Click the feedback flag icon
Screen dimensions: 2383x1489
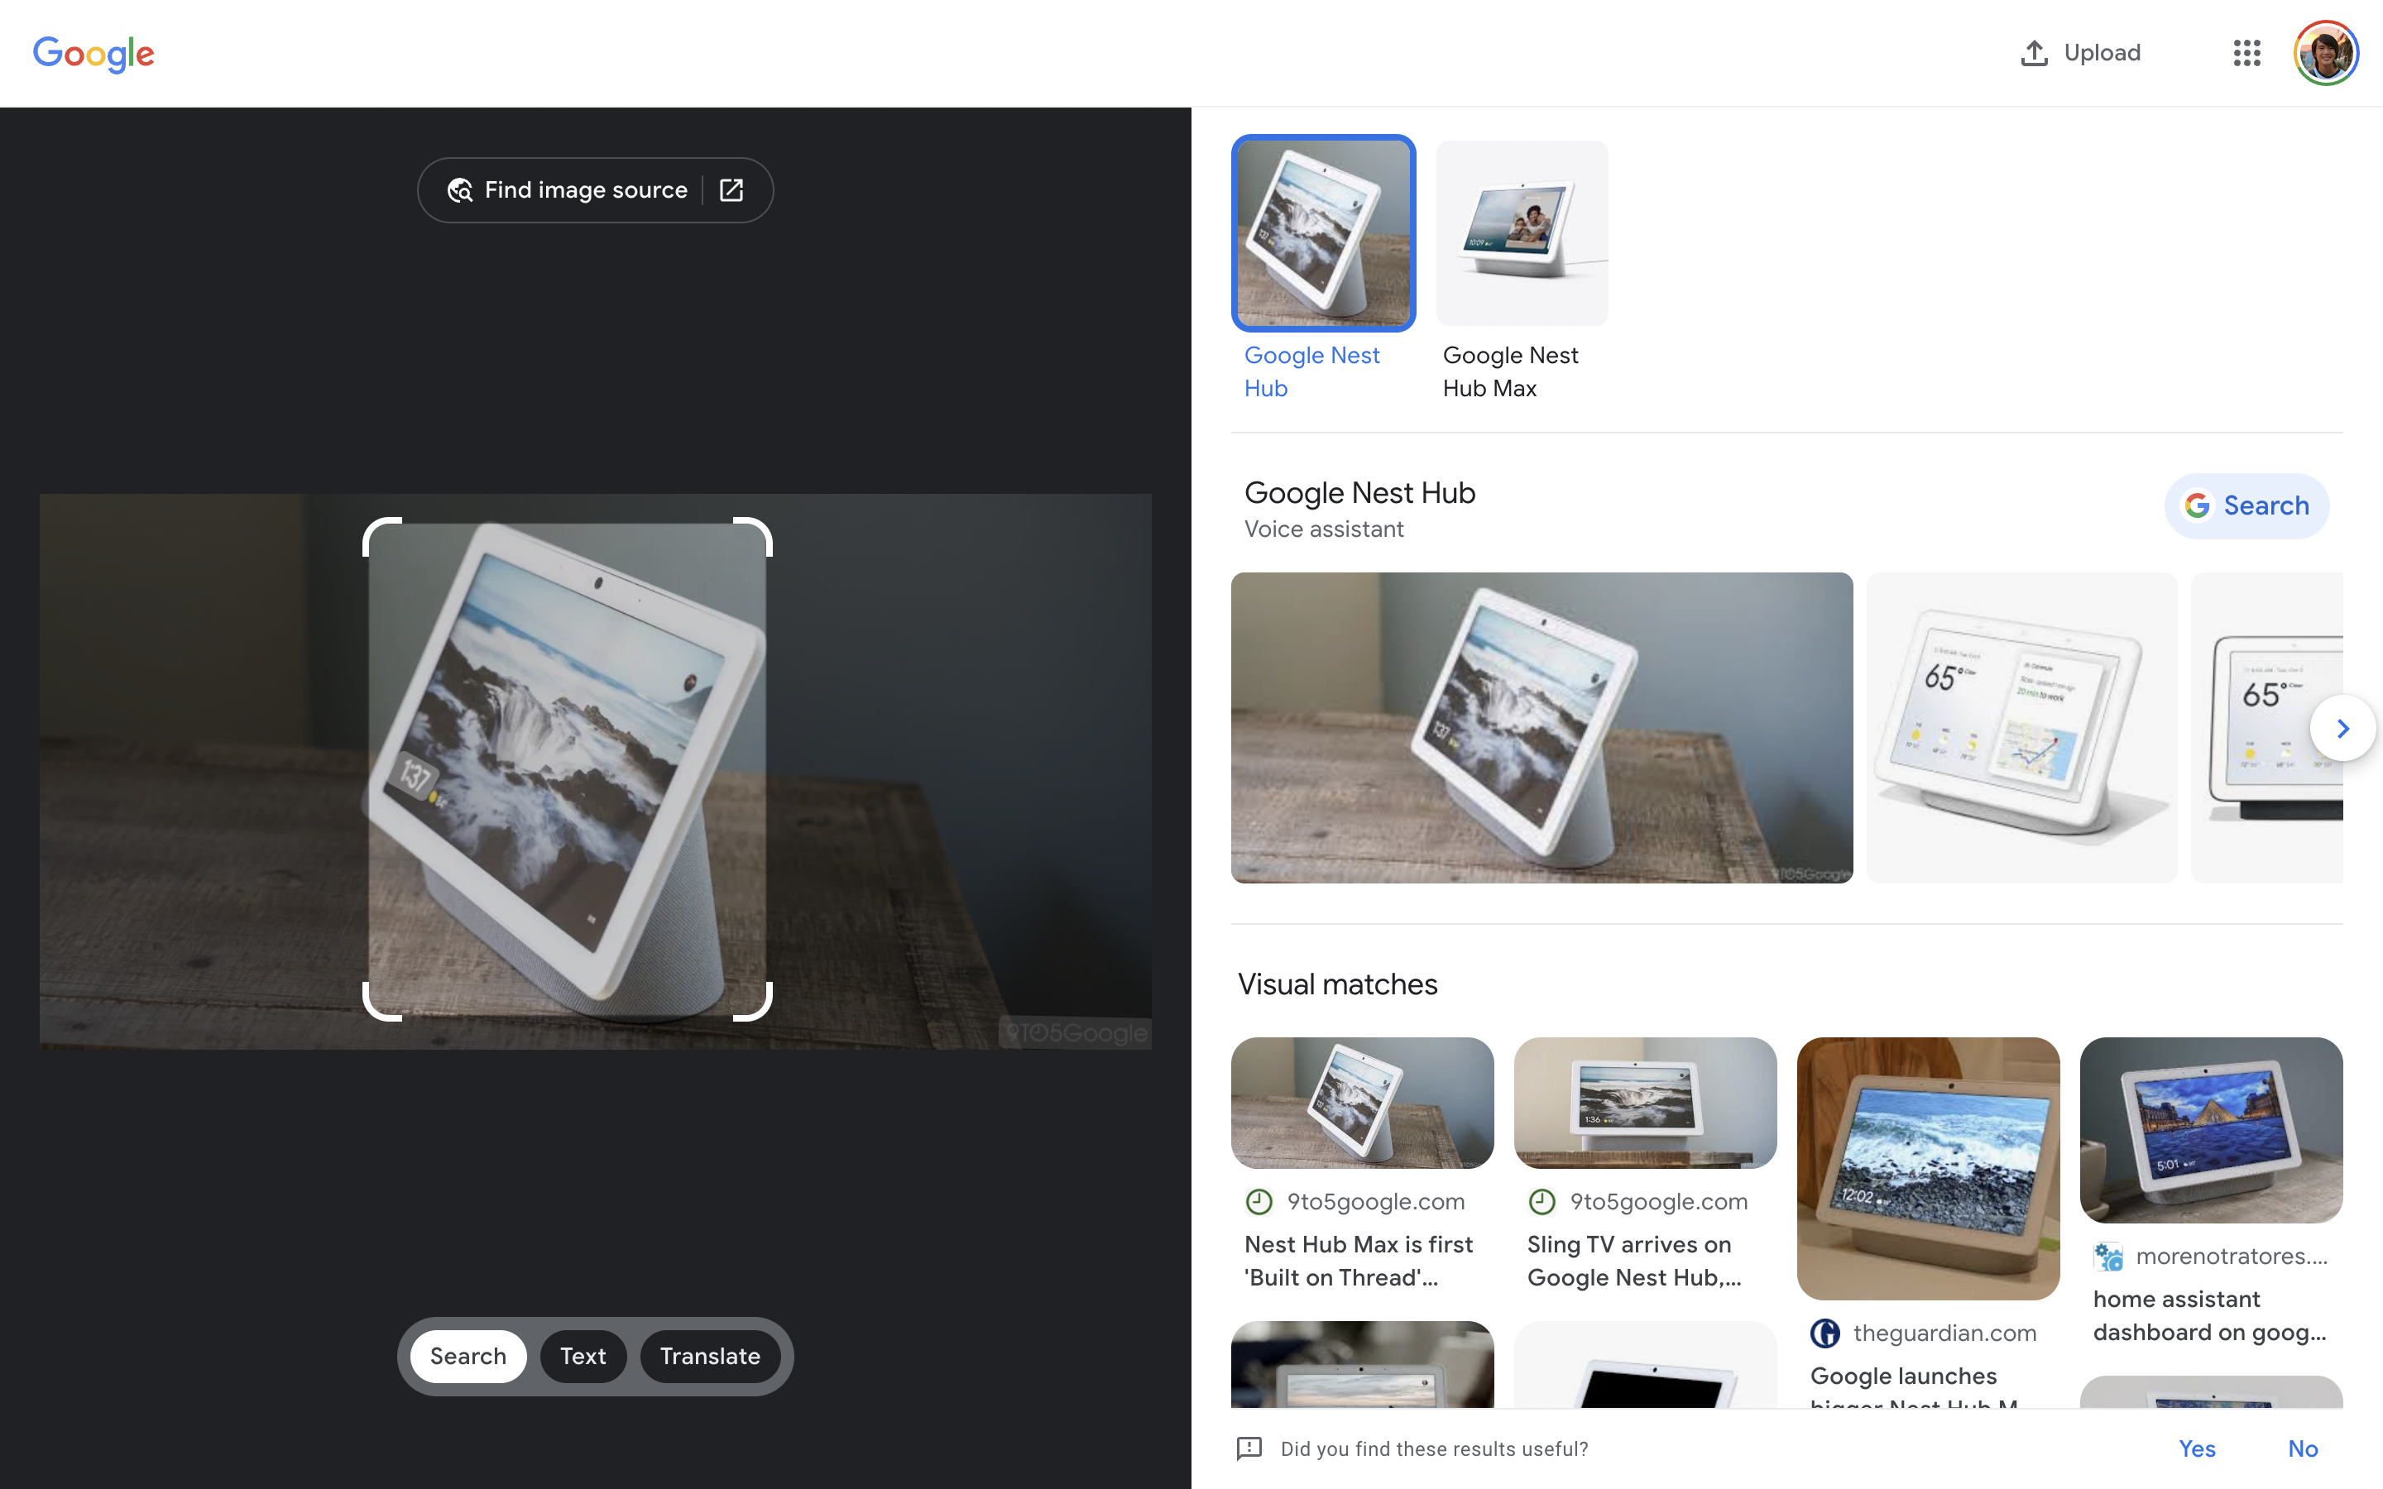(1249, 1448)
